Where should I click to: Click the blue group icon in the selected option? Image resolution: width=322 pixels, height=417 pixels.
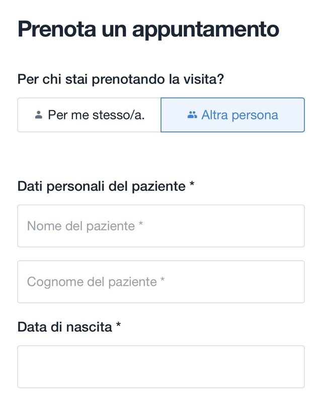pos(192,115)
